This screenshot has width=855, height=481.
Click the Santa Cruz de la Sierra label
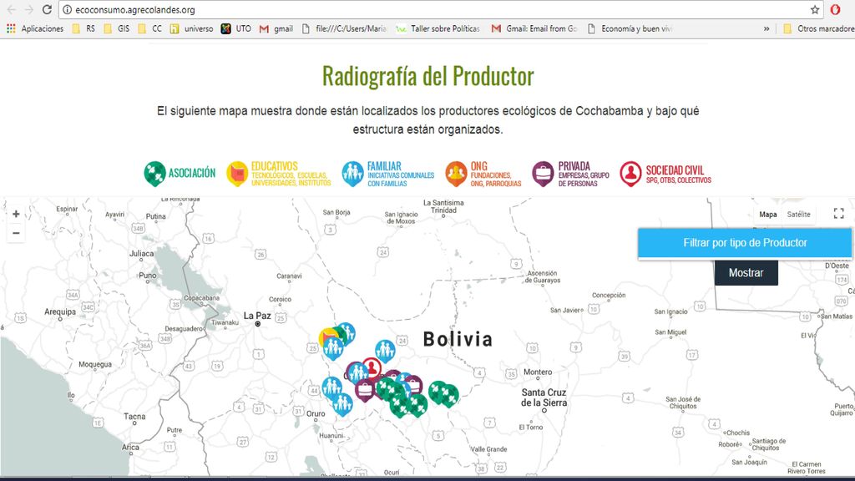(x=544, y=397)
